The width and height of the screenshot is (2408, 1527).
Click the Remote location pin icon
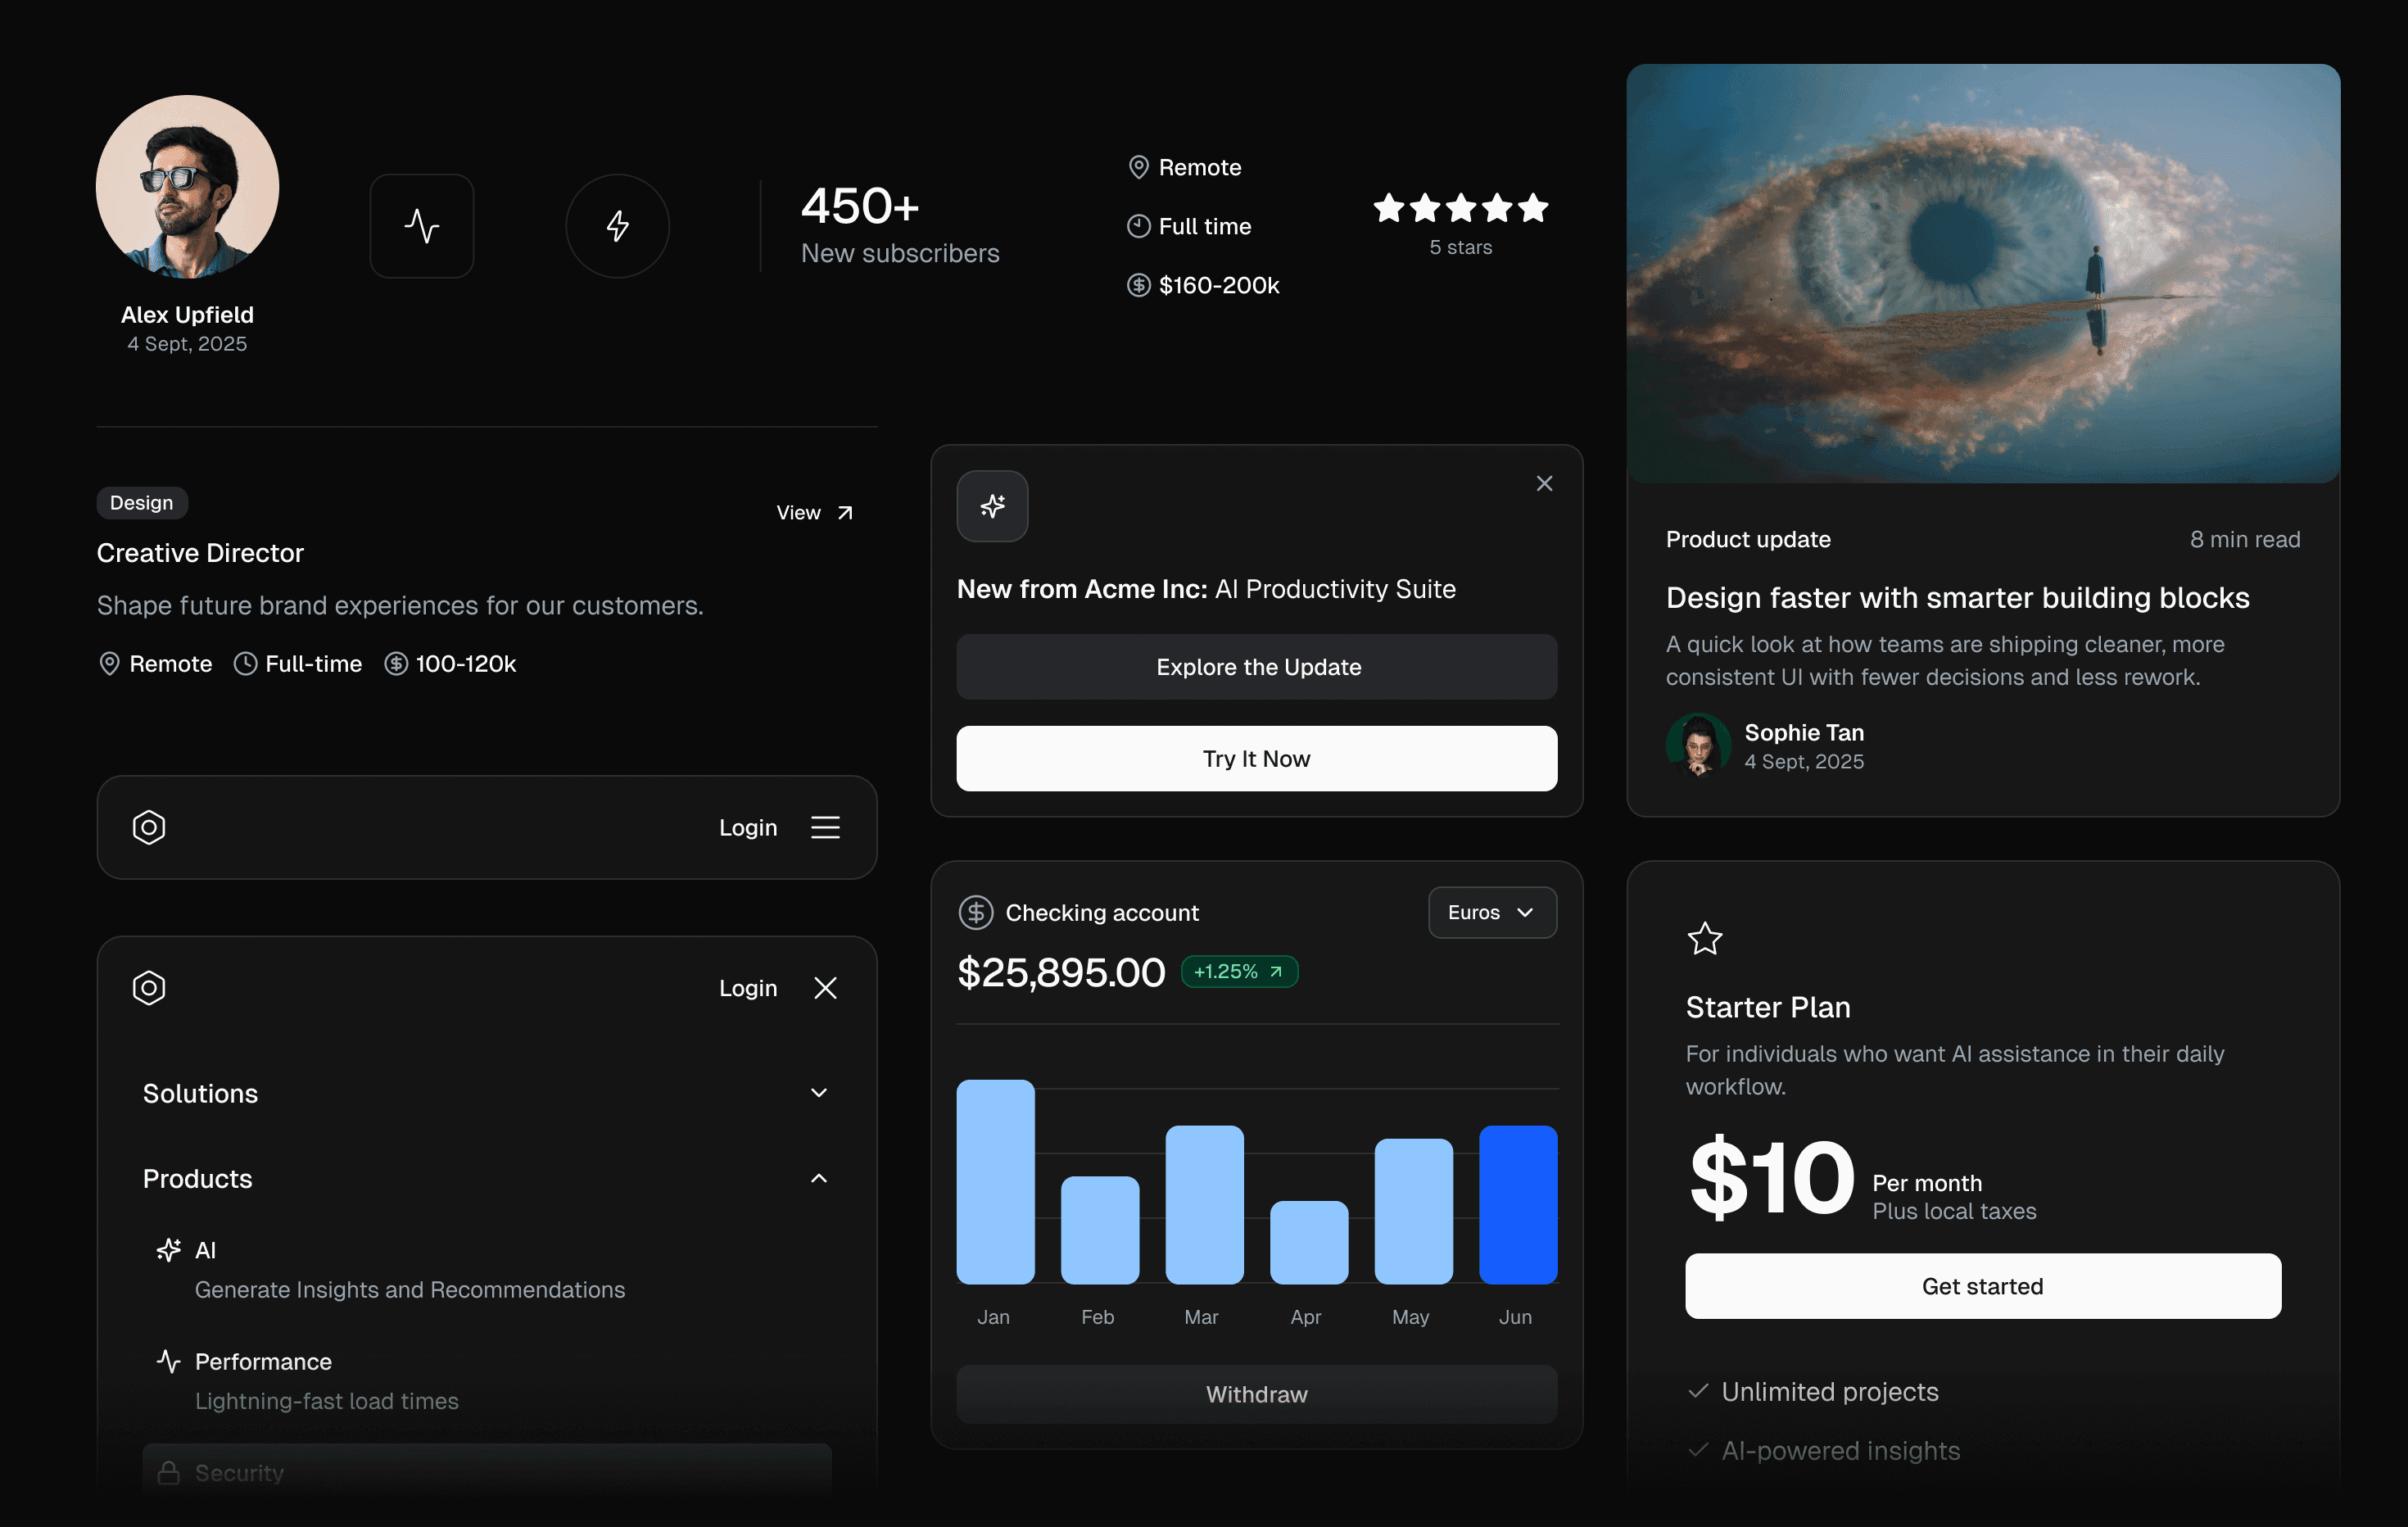(1138, 167)
